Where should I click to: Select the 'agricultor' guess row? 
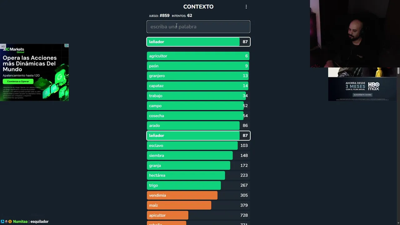coord(198,56)
